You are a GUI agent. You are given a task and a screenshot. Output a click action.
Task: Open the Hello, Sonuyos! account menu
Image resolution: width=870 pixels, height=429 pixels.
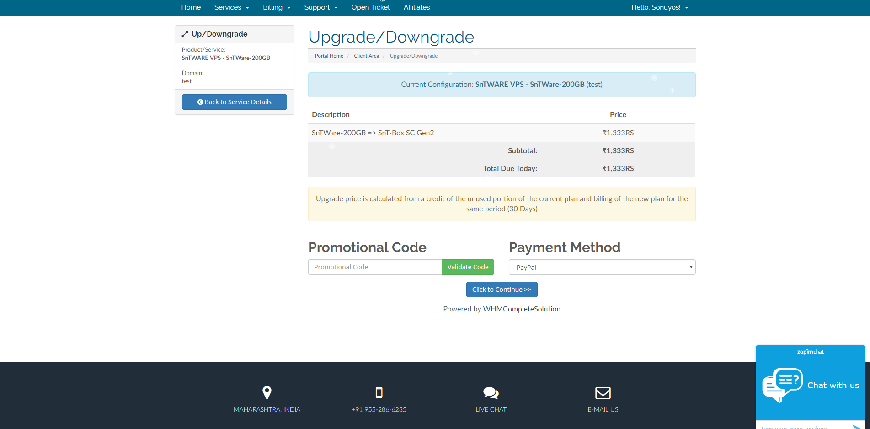pos(660,7)
